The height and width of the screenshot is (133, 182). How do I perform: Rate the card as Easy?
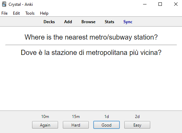coord(137,125)
